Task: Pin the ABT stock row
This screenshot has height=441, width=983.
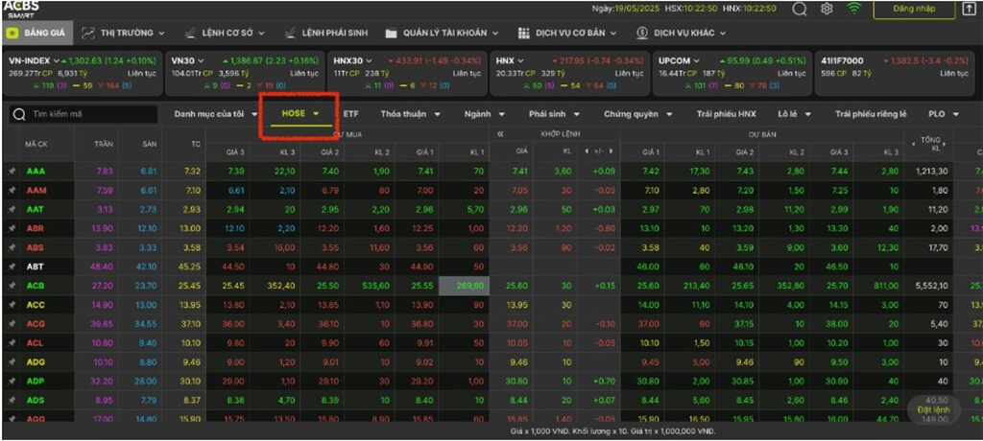Action: pyautogui.click(x=11, y=267)
